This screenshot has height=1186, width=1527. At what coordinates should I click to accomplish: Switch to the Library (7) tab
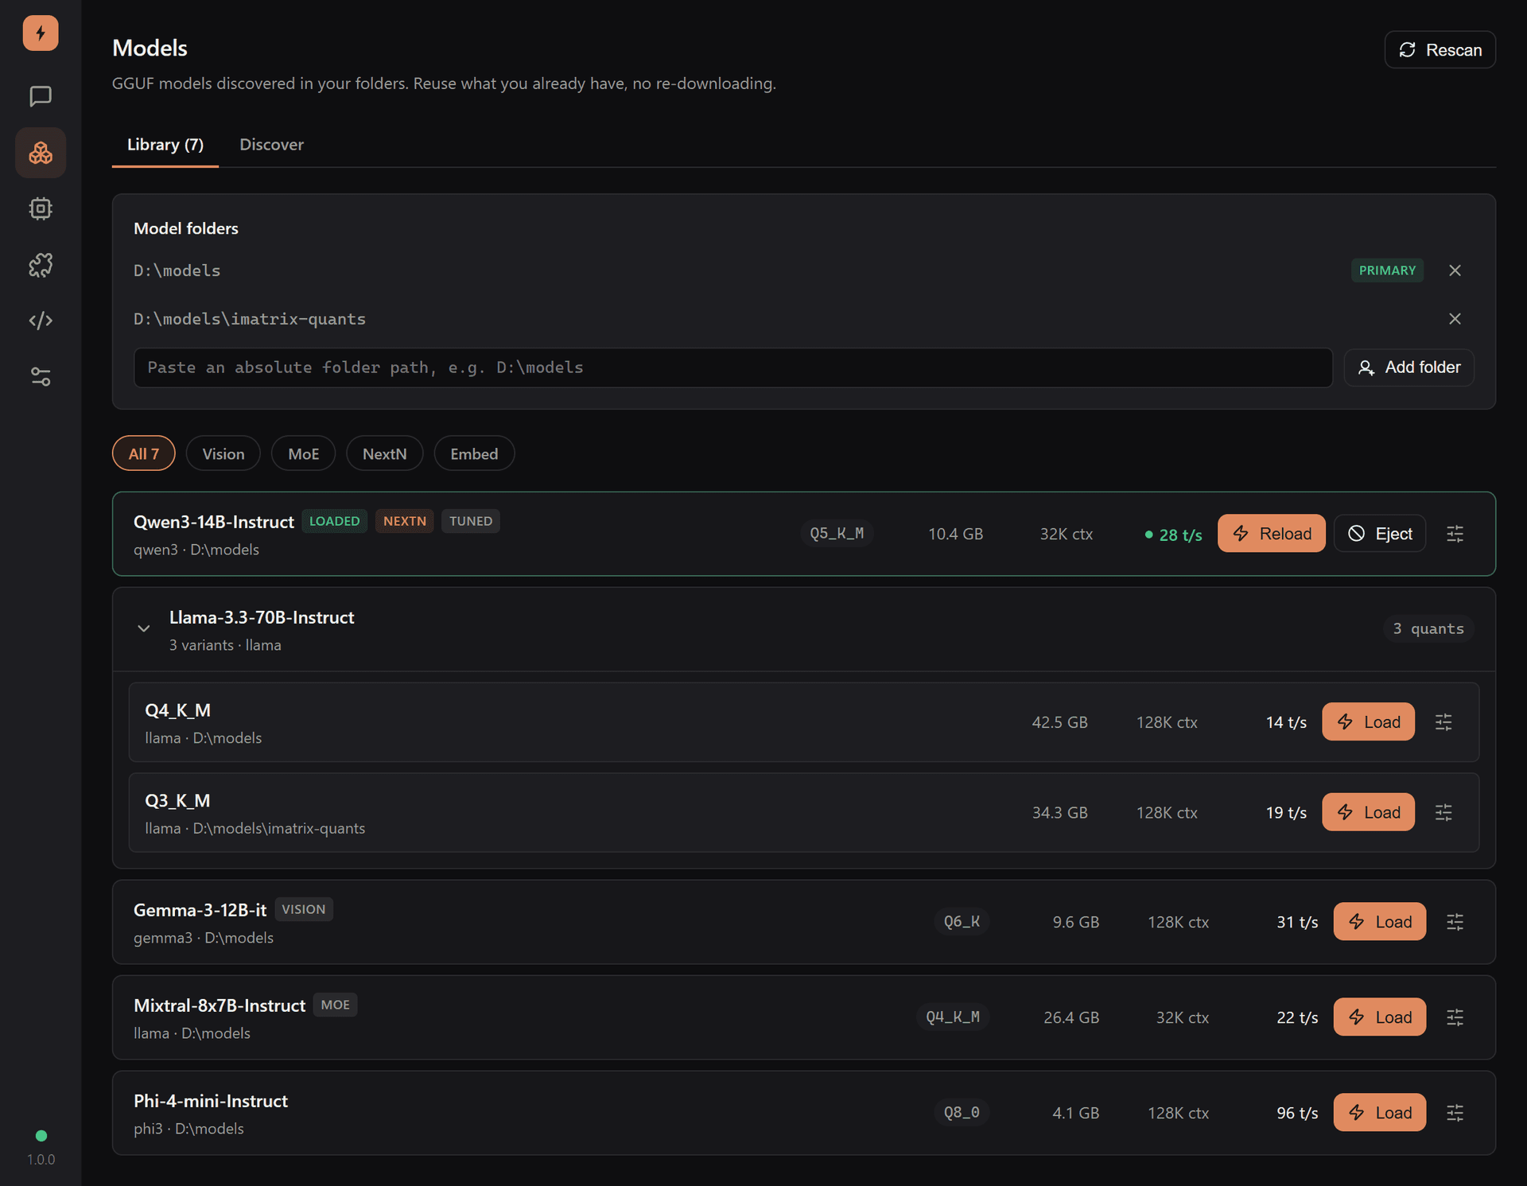click(165, 145)
